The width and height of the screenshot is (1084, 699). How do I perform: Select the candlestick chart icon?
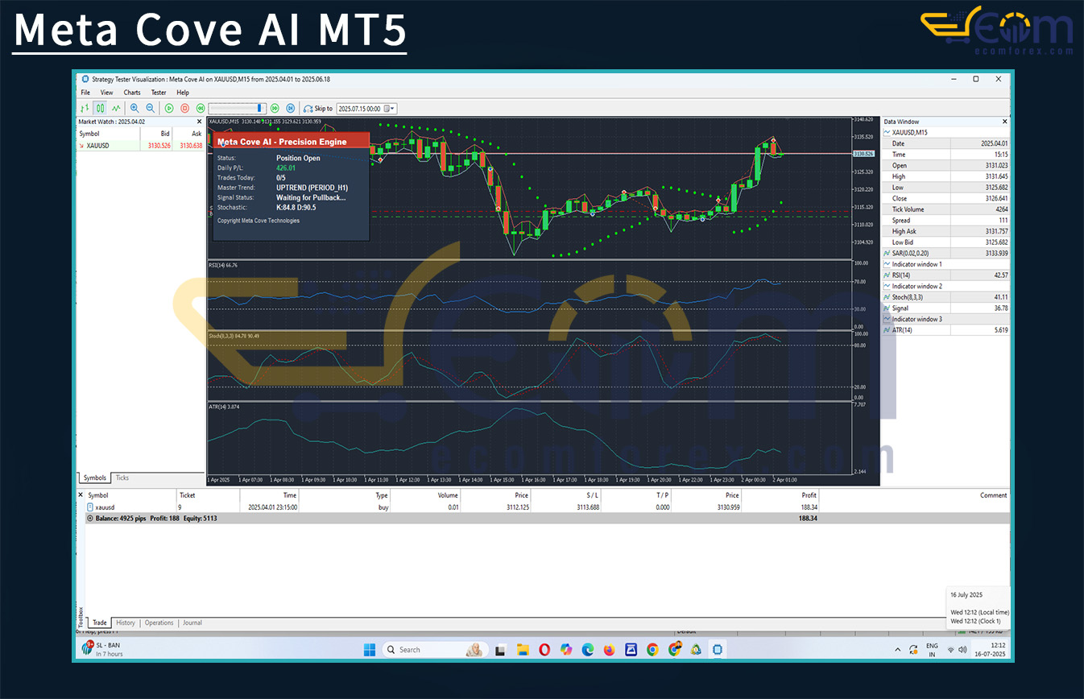click(x=100, y=108)
